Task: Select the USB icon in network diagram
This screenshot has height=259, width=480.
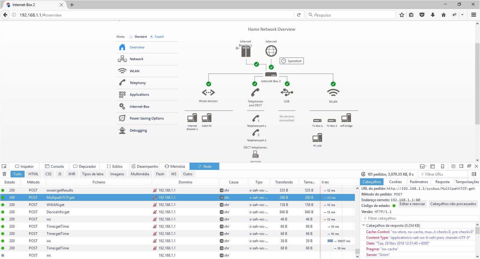Action: tap(286, 92)
